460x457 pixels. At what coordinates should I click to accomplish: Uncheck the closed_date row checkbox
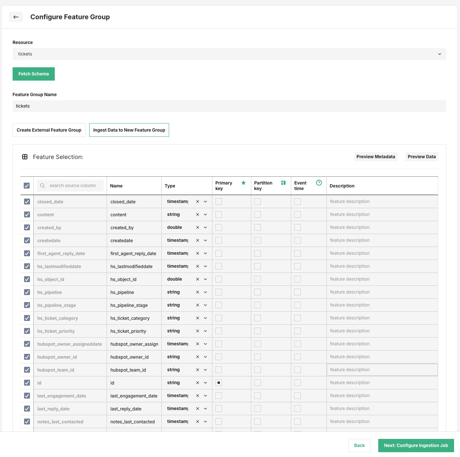(x=27, y=202)
